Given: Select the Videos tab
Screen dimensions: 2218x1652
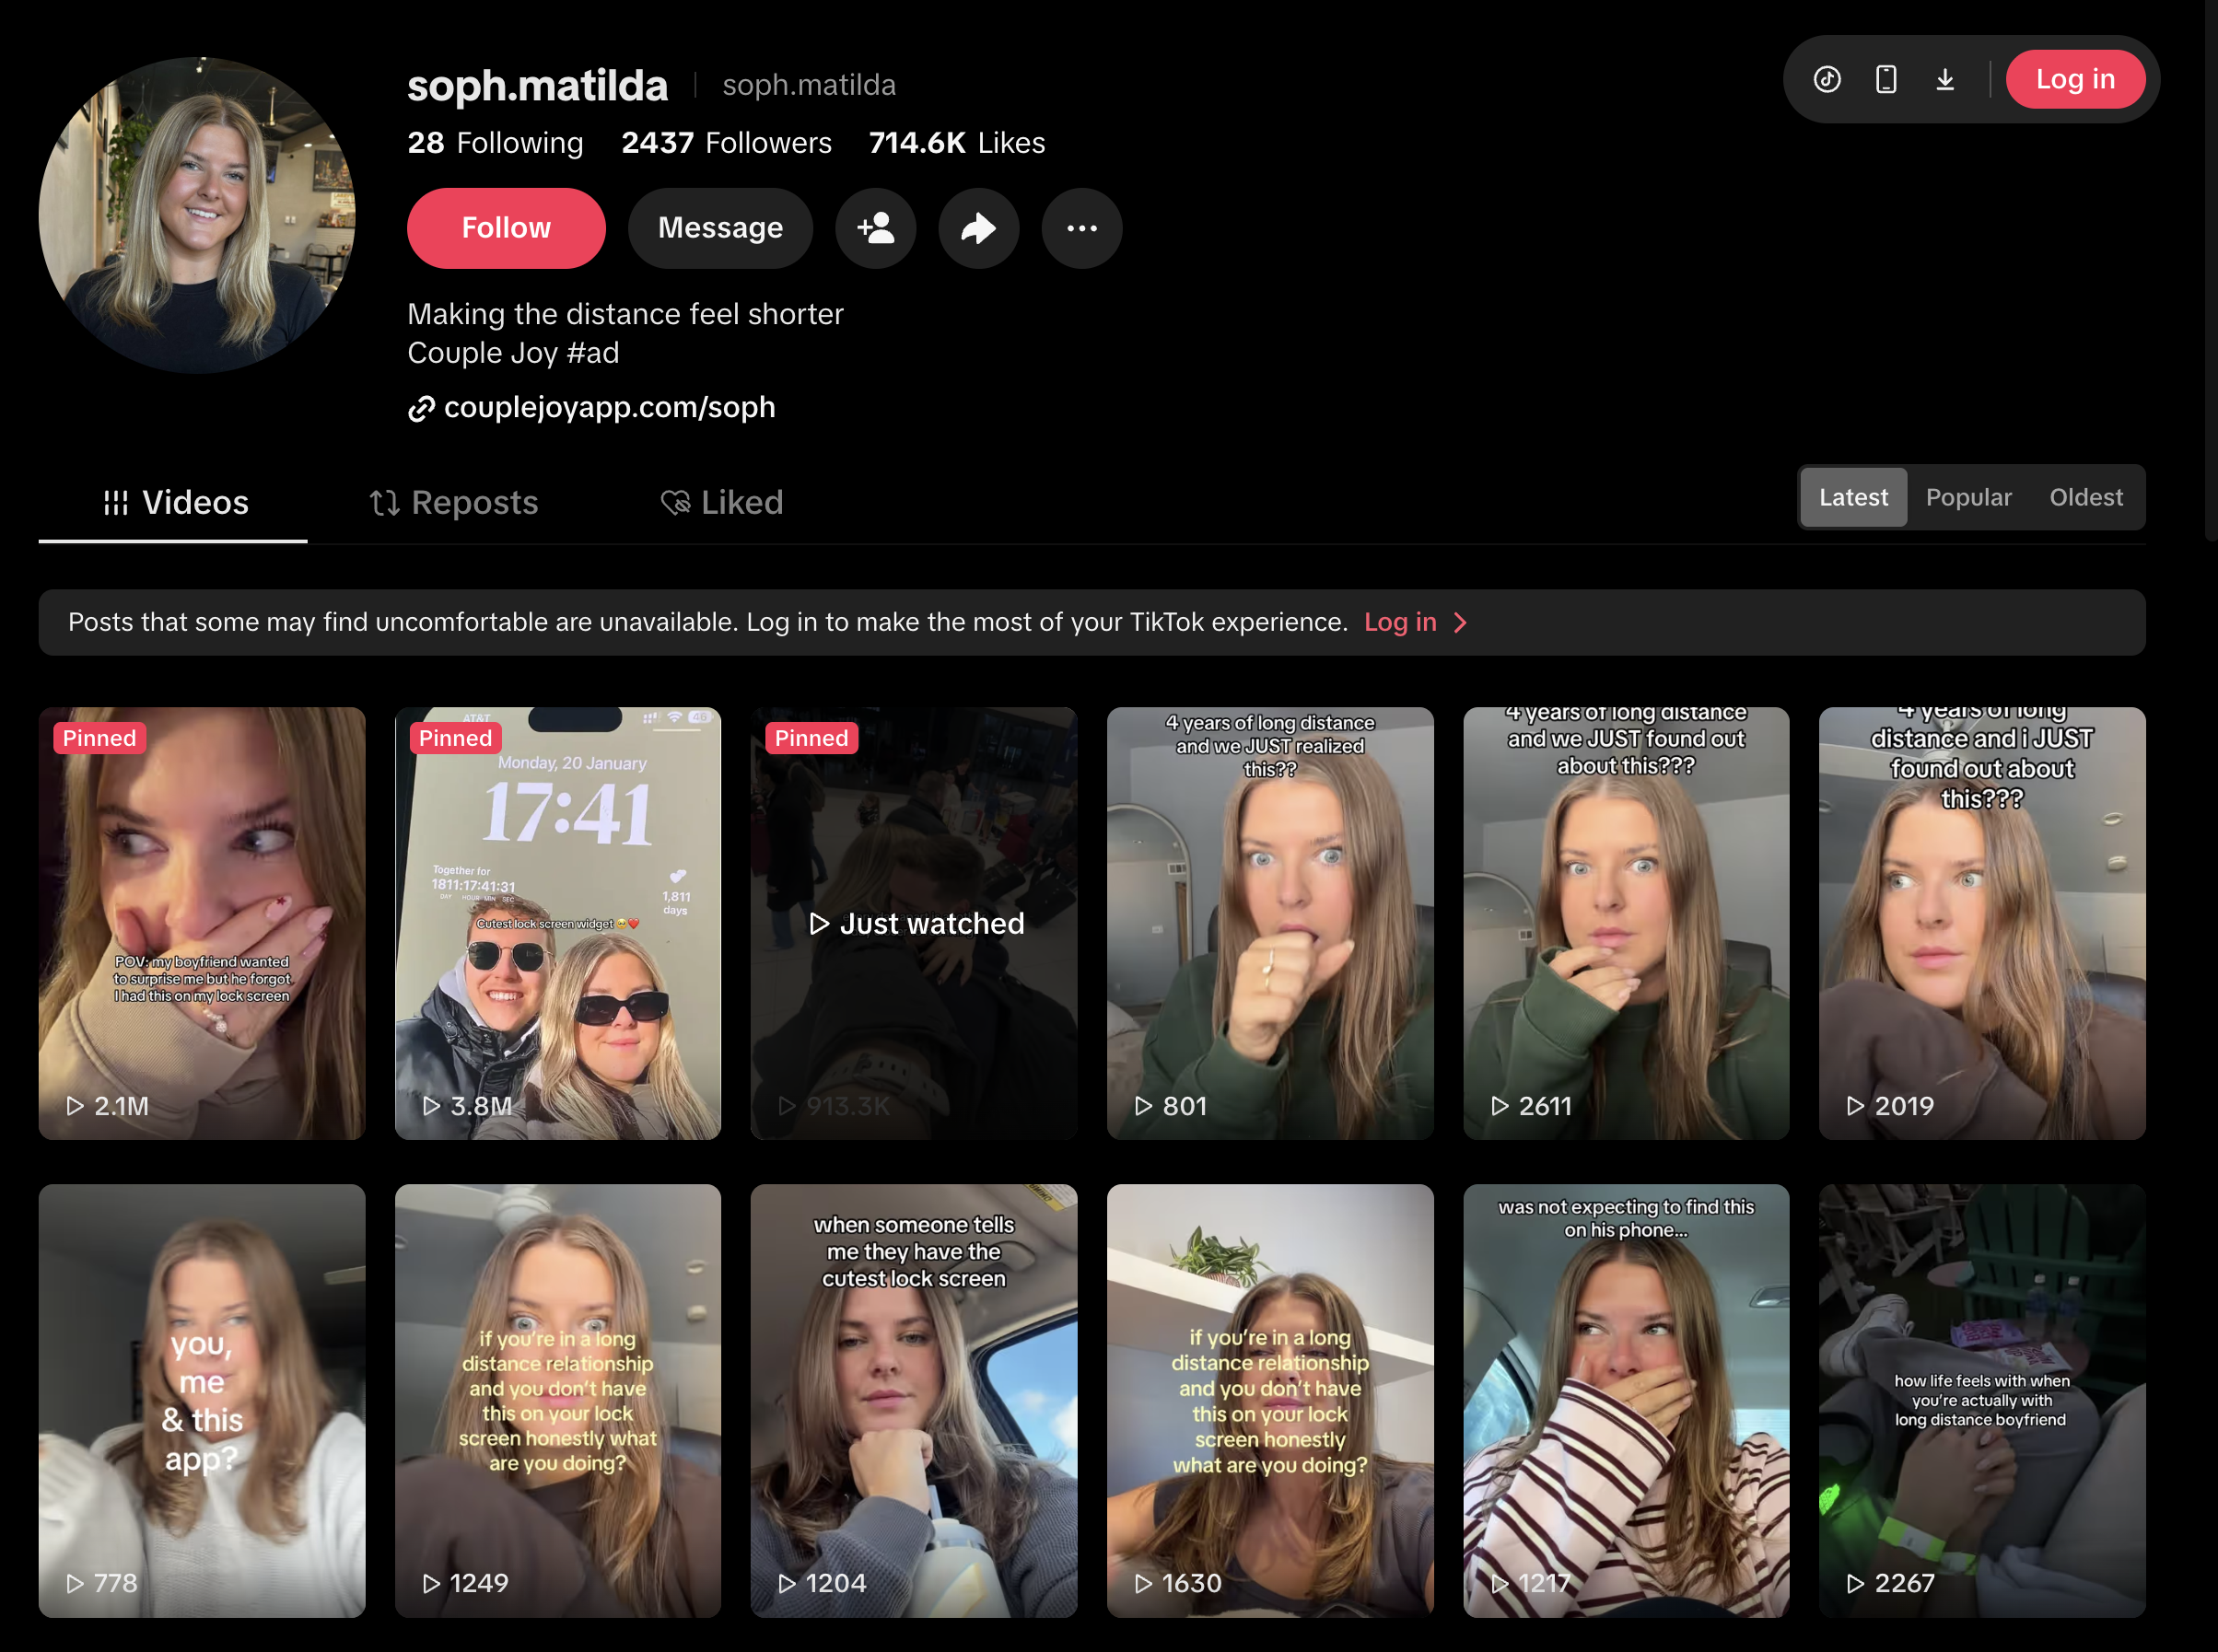Looking at the screenshot, I should click(173, 502).
